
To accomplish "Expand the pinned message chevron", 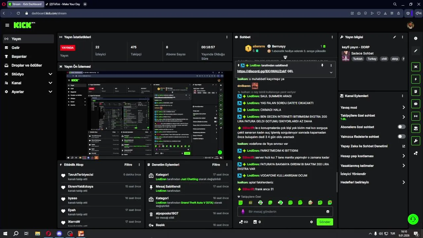I will [331, 72].
